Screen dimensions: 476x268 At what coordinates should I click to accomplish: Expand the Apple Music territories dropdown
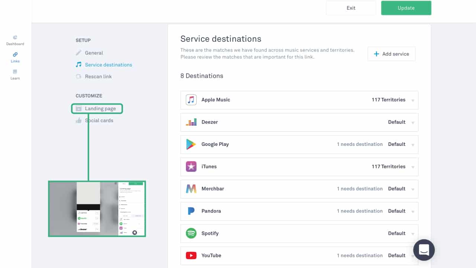413,100
